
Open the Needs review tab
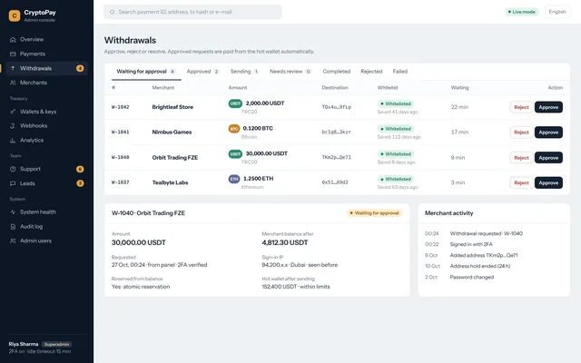coord(290,72)
